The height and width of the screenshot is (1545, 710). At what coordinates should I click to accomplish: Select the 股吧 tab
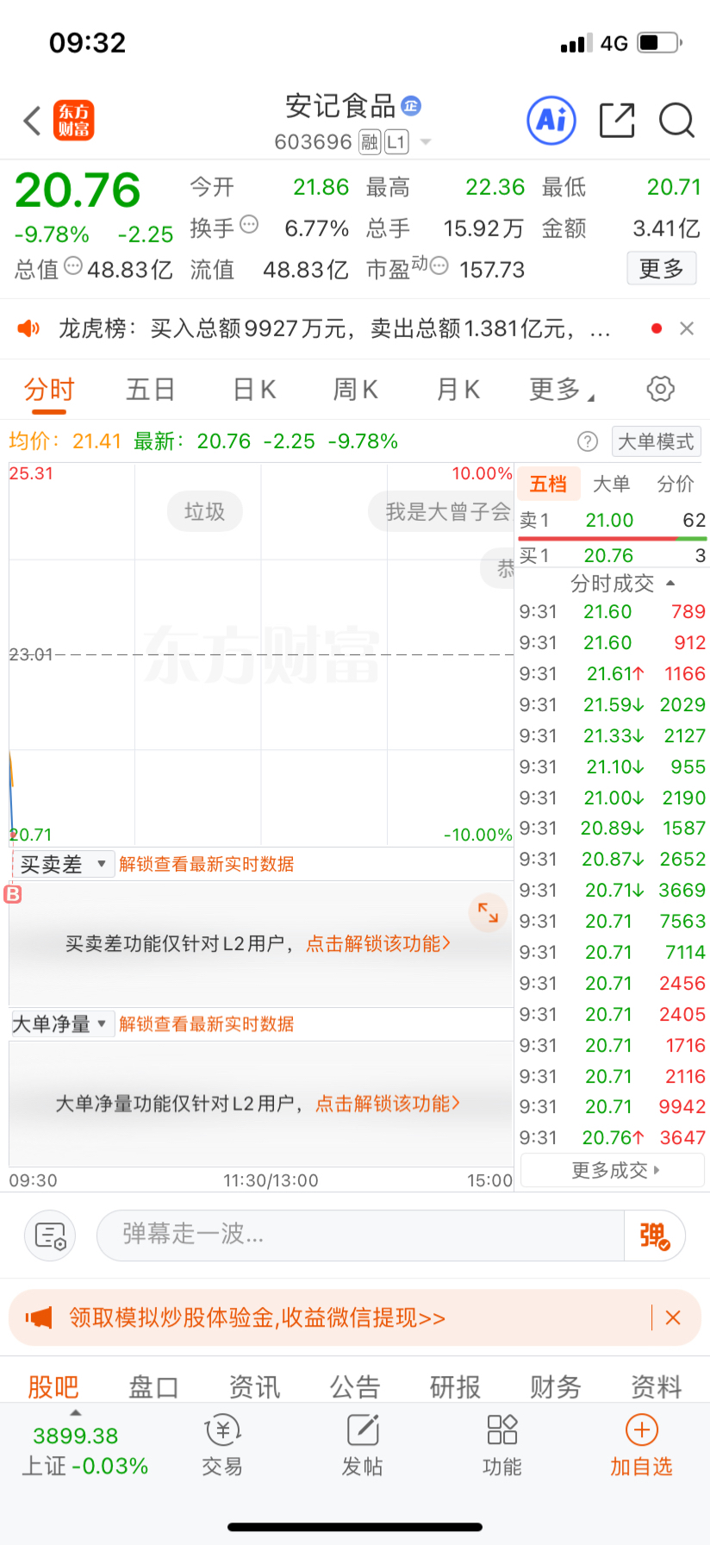53,1386
